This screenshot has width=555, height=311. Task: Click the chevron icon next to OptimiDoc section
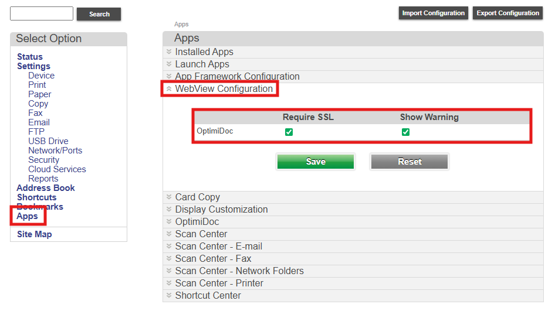[x=169, y=222]
